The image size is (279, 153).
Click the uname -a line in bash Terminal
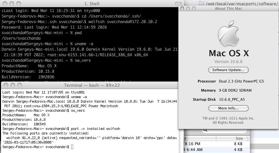click(44, 97)
